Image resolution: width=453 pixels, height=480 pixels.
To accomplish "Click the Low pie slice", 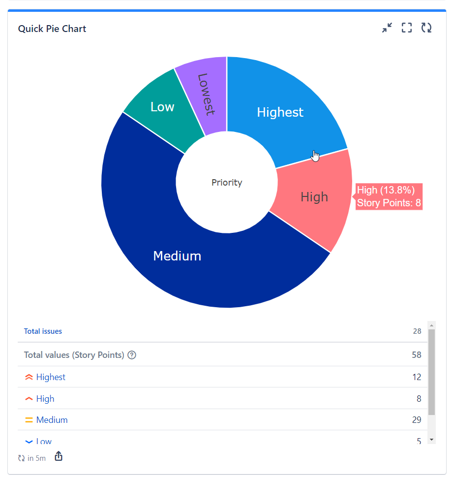I will coord(162,107).
